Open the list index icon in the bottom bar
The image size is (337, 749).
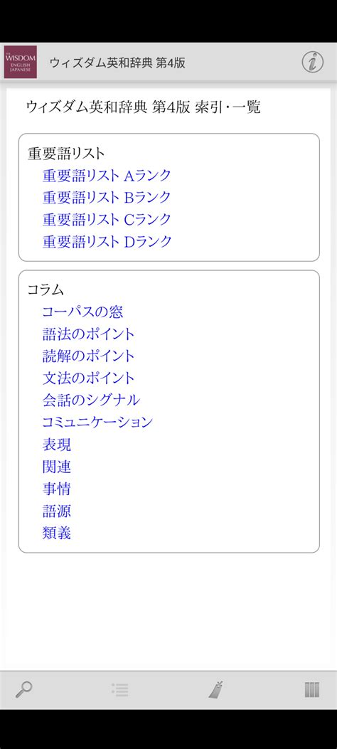[119, 690]
